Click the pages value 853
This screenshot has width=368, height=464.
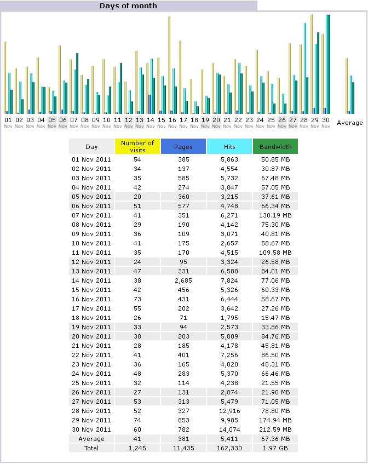coord(183,420)
